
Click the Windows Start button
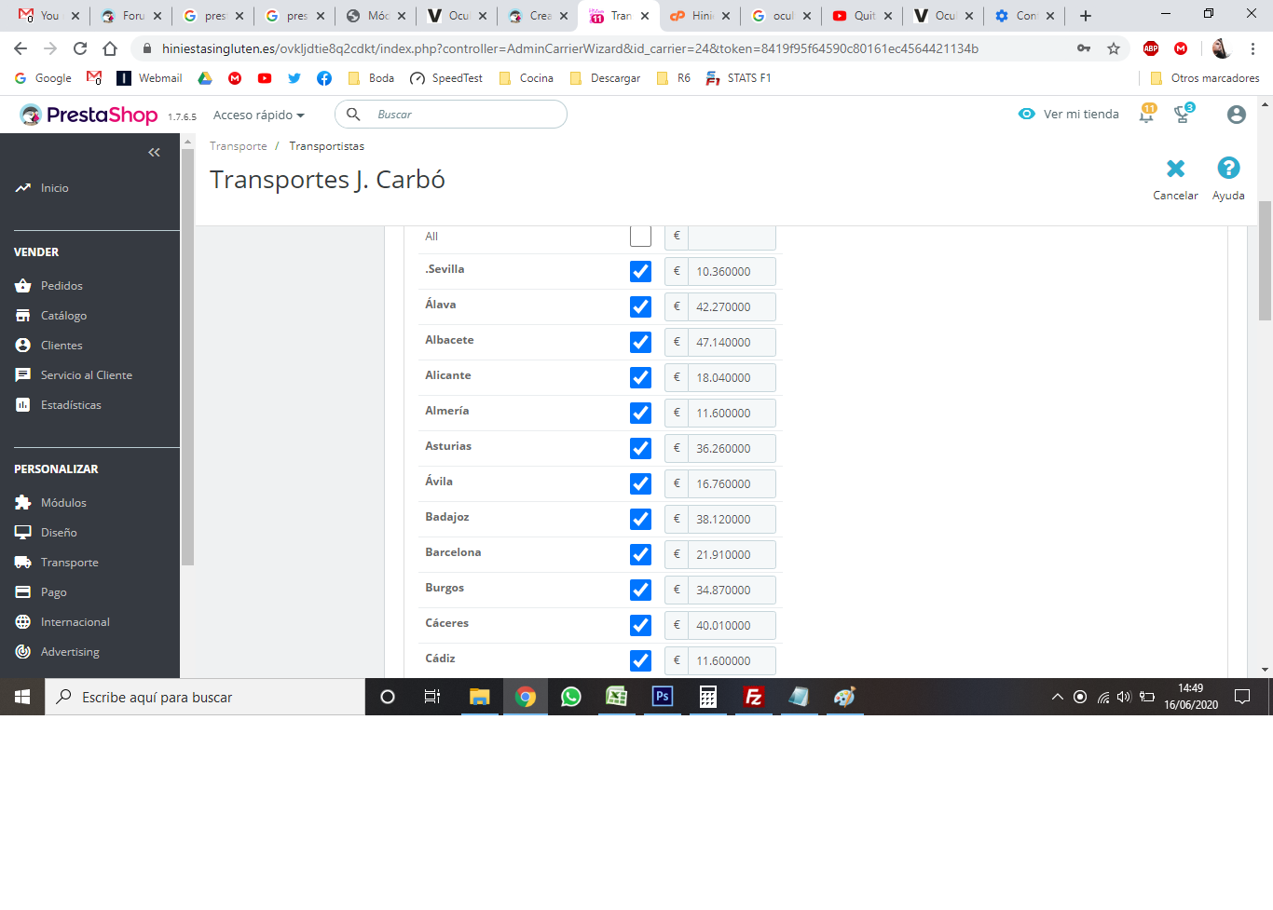point(22,697)
